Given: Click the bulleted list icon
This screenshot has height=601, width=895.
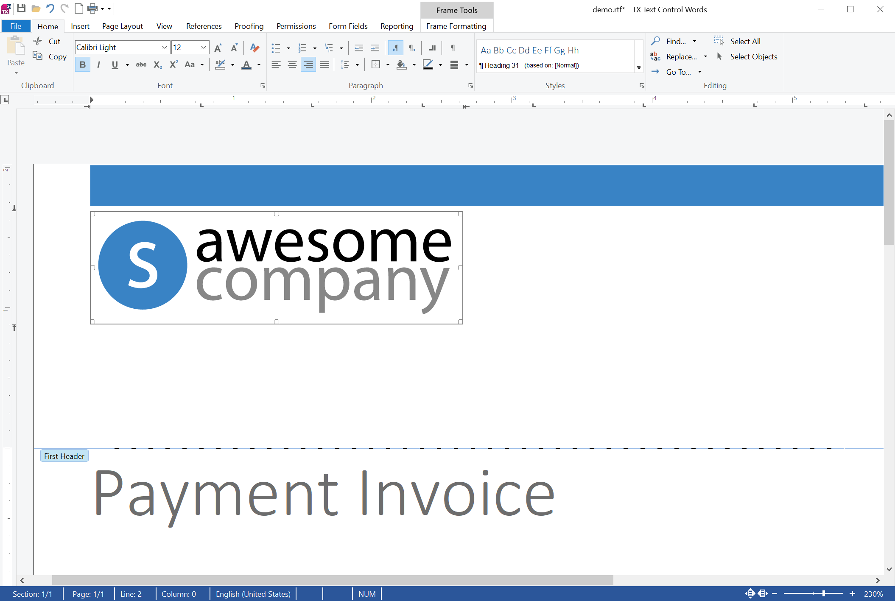Looking at the screenshot, I should [276, 48].
